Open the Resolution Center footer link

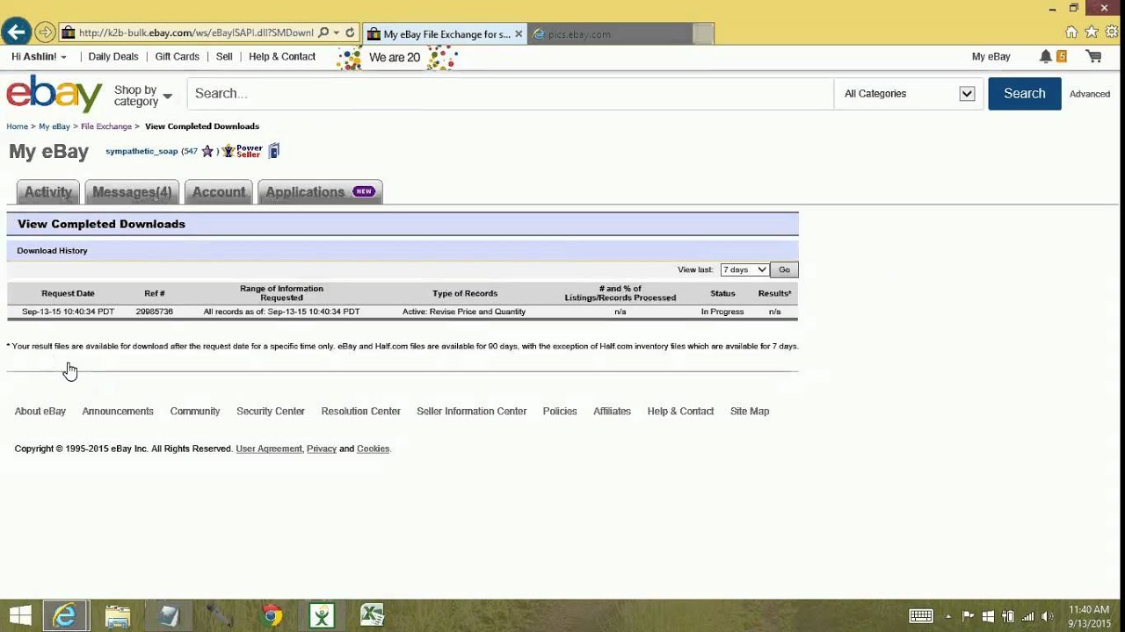[x=361, y=411]
